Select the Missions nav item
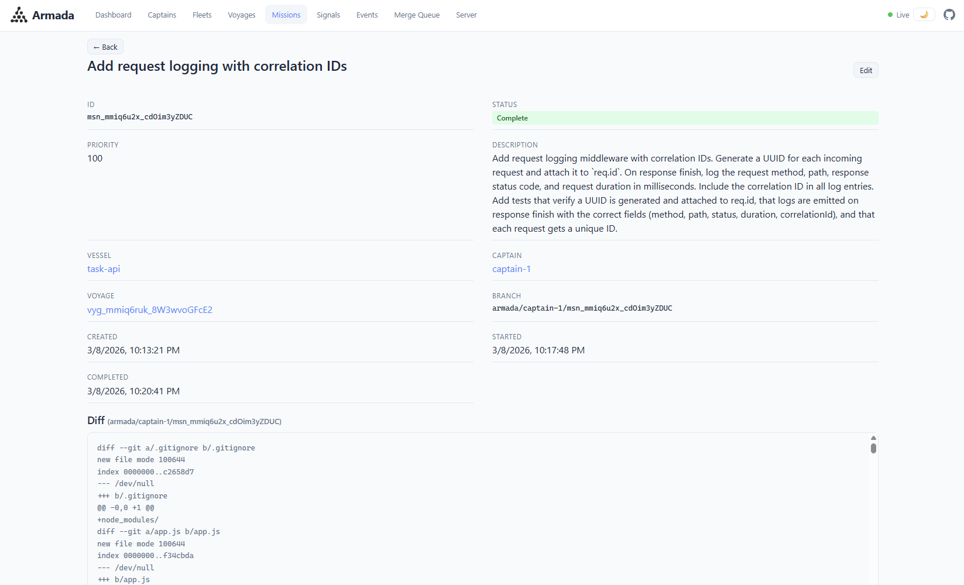964x585 pixels. 286,15
